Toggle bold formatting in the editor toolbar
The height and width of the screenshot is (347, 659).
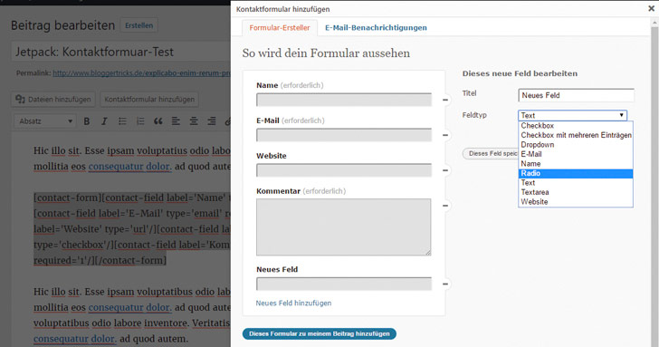pyautogui.click(x=87, y=121)
